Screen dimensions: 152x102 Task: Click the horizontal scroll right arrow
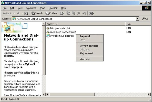tap(149, 94)
